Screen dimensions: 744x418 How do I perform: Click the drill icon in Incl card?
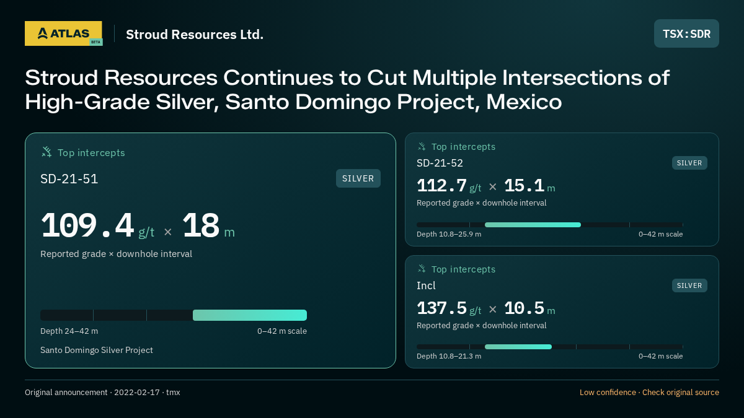(x=422, y=269)
